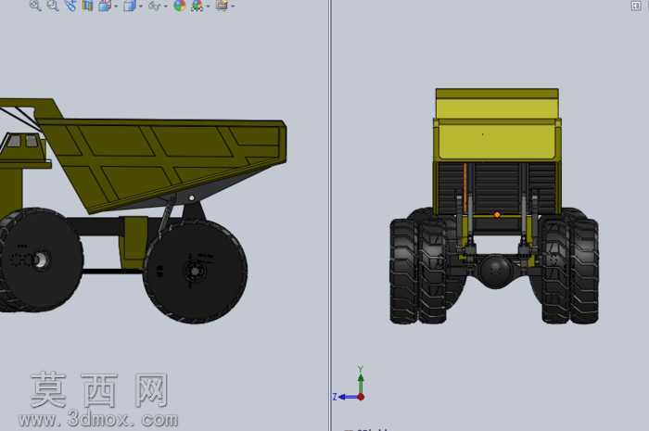
Task: Expand the View Settings dropdown arrow
Action: tap(233, 6)
